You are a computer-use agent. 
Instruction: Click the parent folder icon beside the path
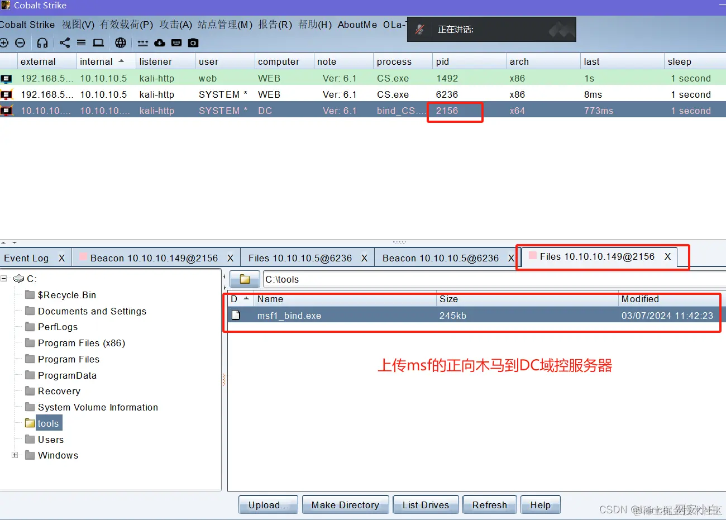[x=245, y=279]
